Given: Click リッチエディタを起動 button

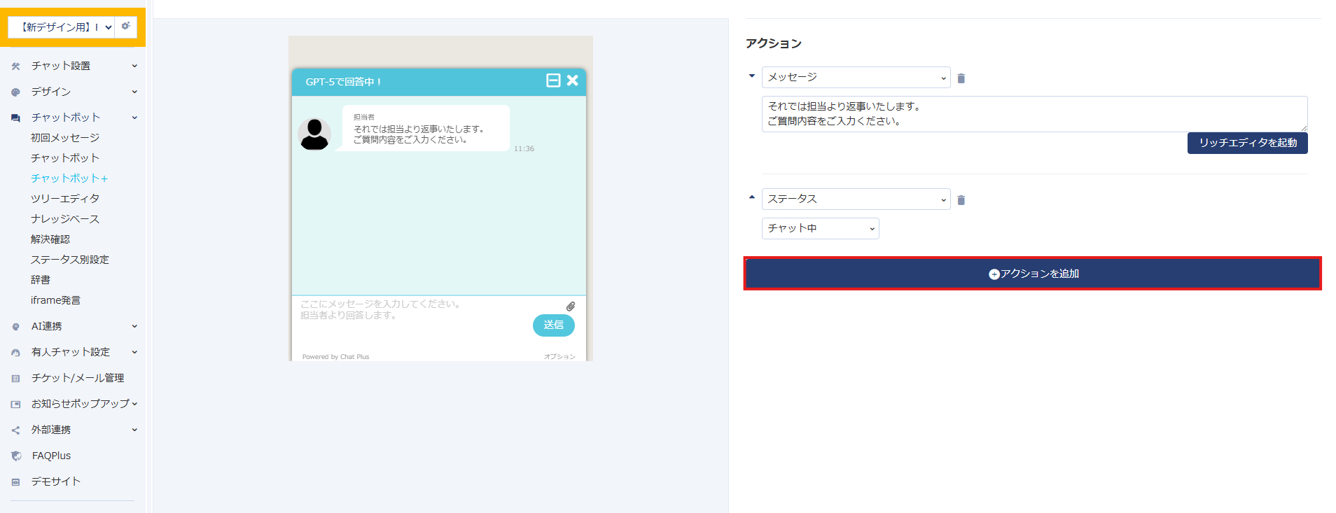Looking at the screenshot, I should 1247,143.
